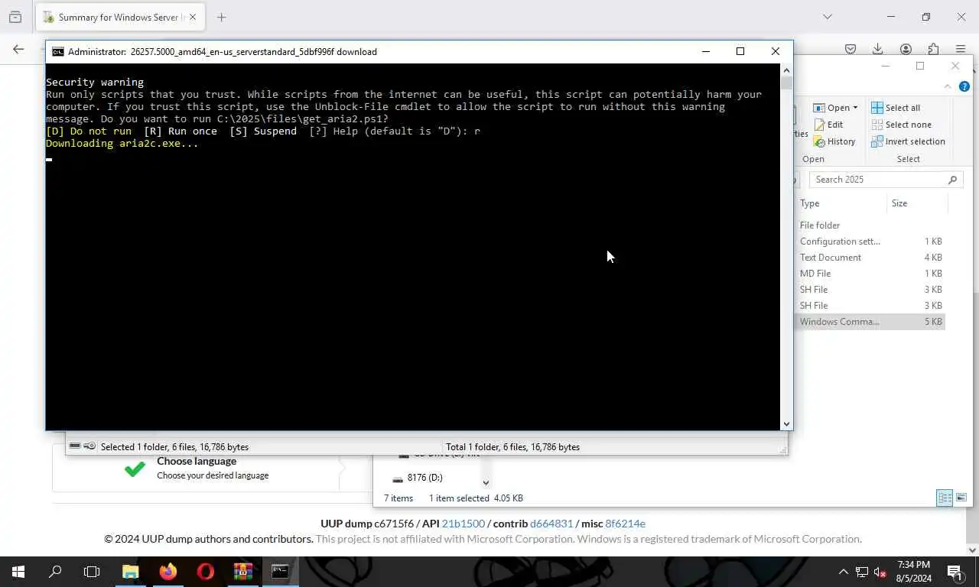Switch Explorer to large icons view
The width and height of the screenshot is (979, 587).
point(961,498)
